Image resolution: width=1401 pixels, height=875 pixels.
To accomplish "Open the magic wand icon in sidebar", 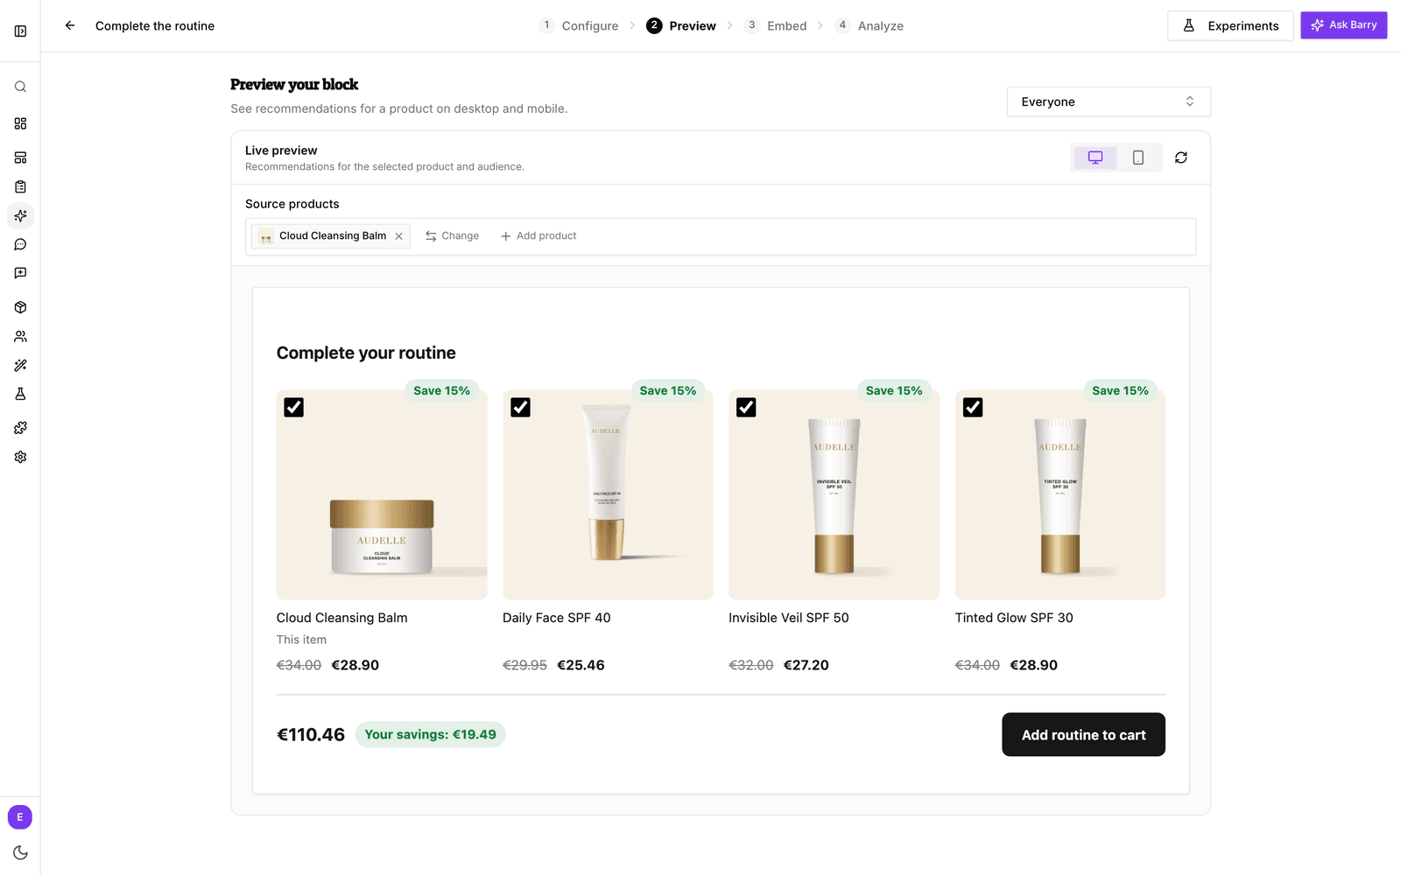I will [20, 365].
